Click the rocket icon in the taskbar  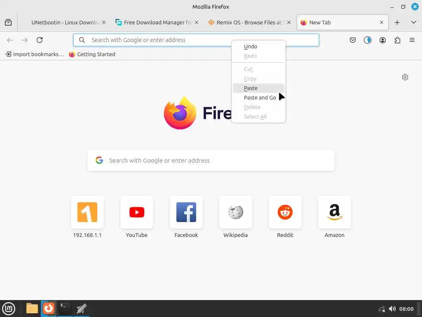click(x=81, y=308)
